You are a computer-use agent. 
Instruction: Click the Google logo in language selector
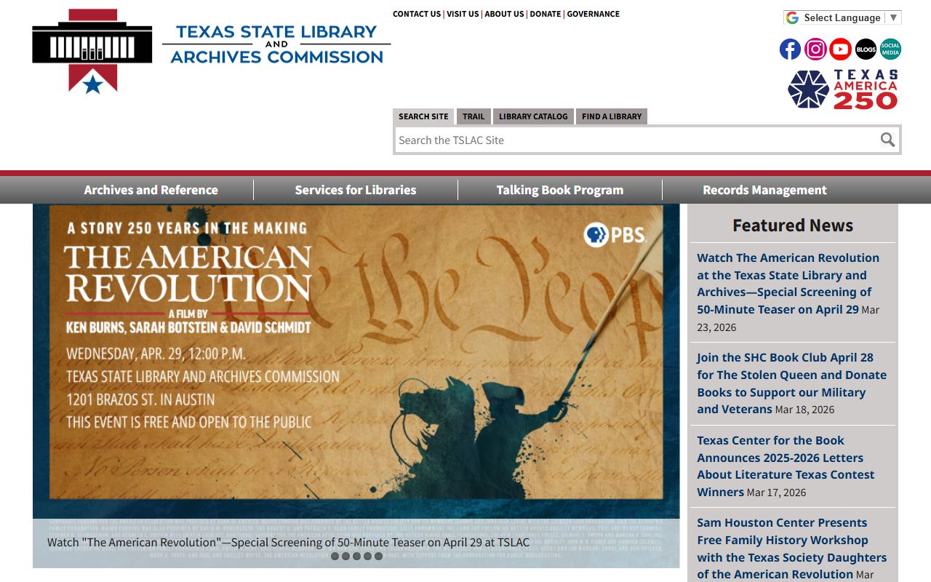[x=792, y=17]
